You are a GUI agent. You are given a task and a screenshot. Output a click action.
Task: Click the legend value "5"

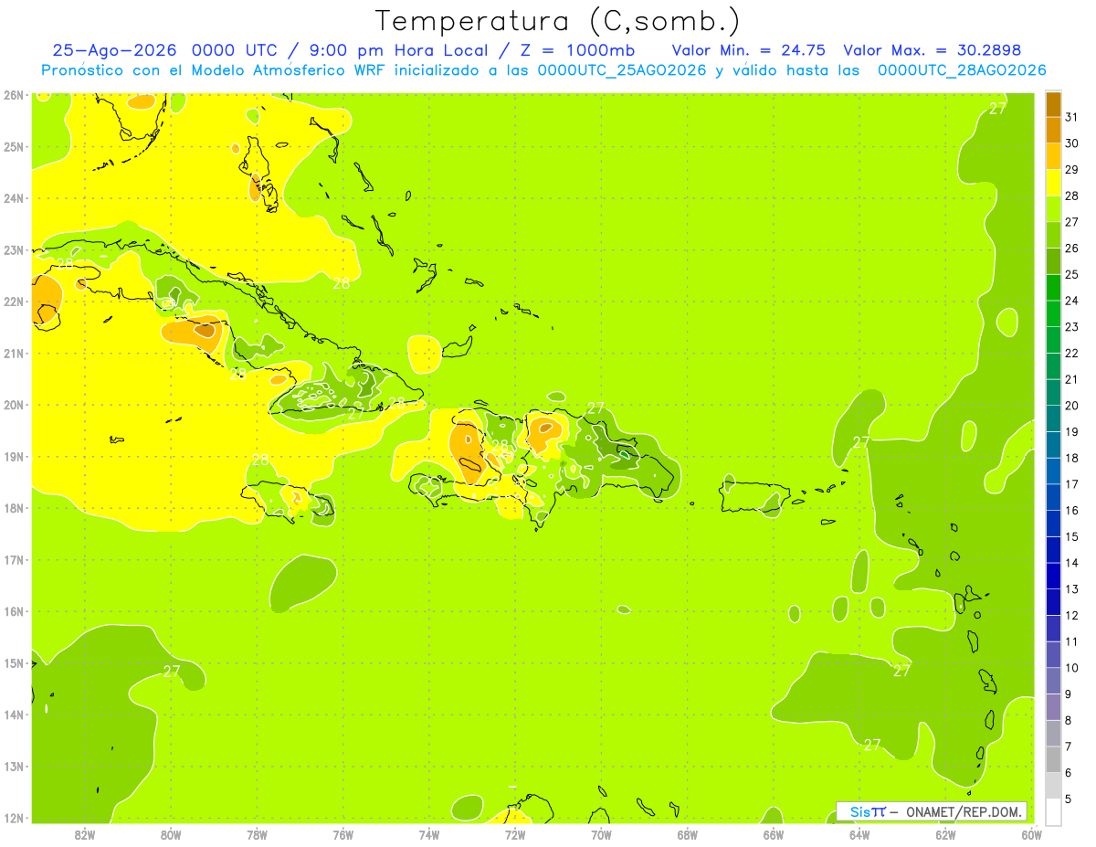coord(1069,799)
